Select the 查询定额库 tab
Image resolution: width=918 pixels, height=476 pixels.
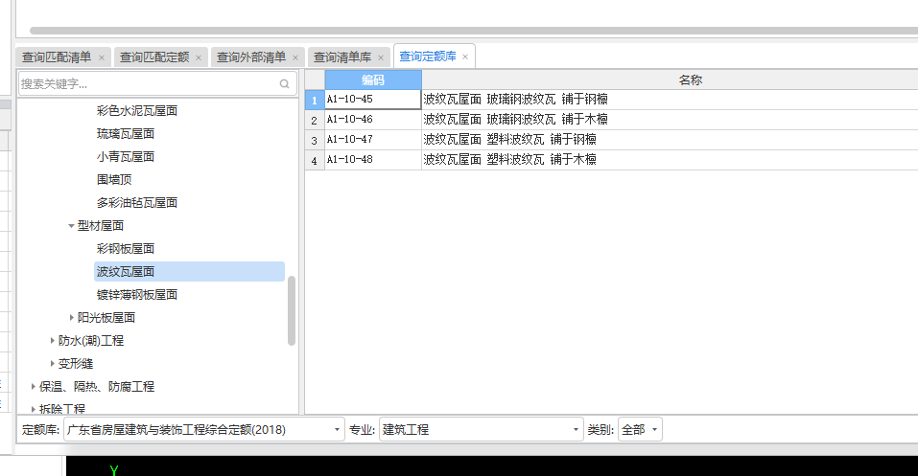click(428, 57)
